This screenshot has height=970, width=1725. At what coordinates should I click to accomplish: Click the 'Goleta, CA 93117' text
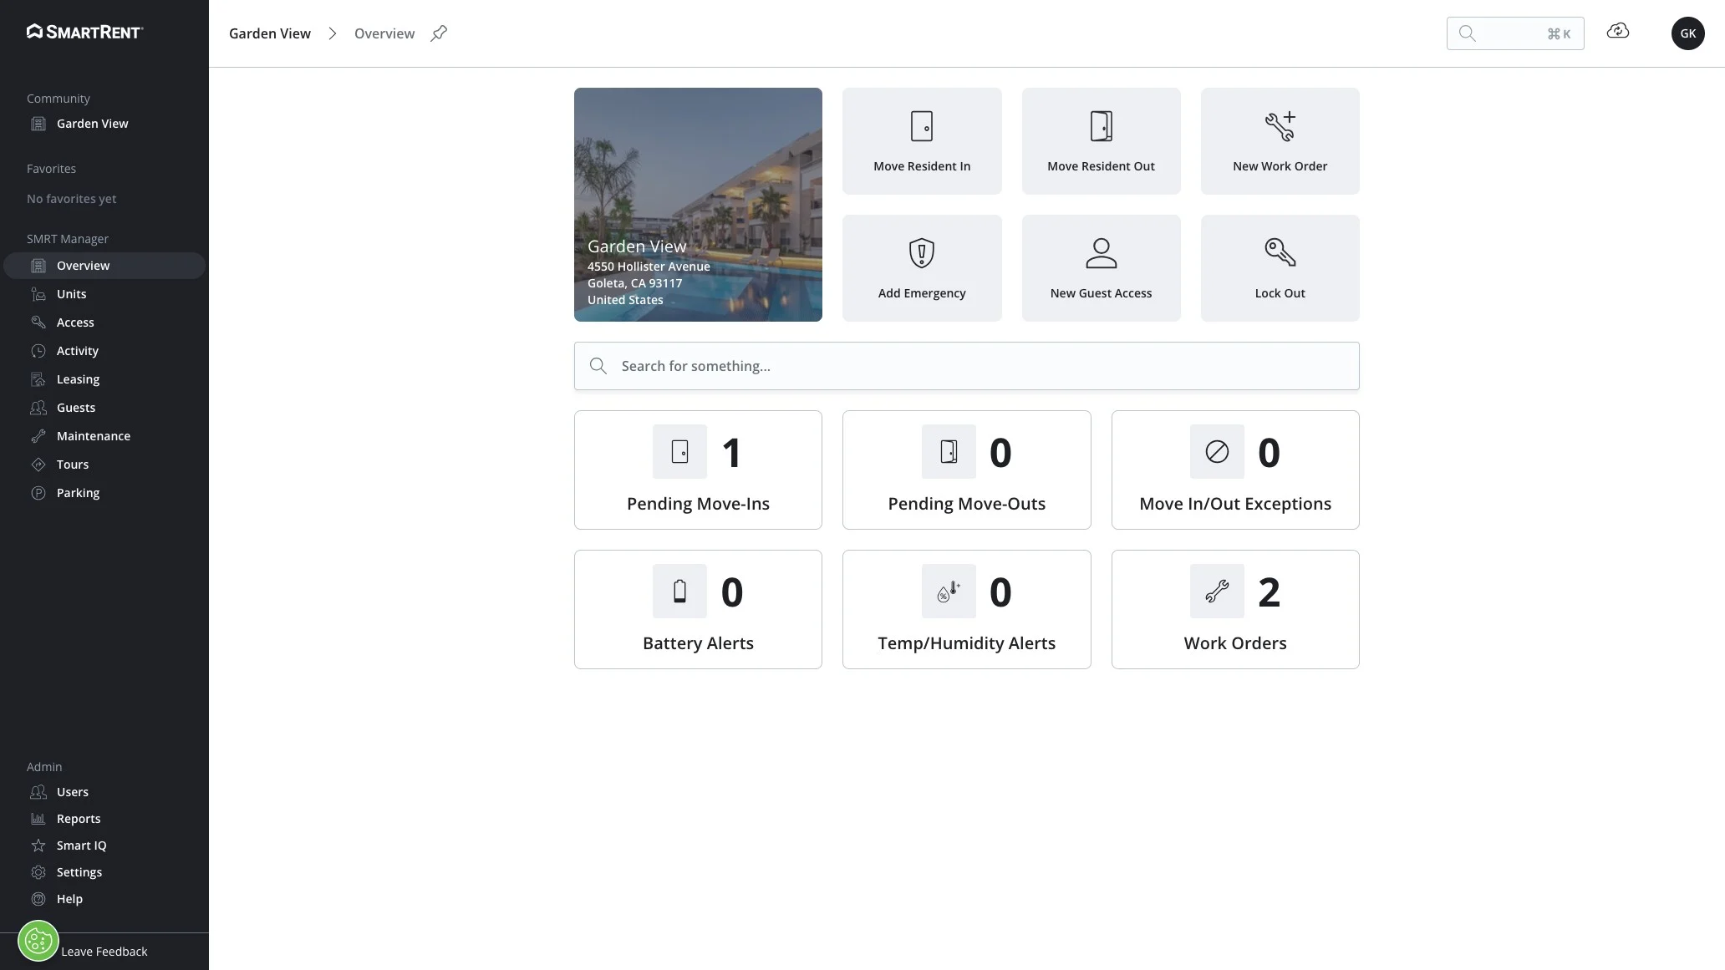634,283
